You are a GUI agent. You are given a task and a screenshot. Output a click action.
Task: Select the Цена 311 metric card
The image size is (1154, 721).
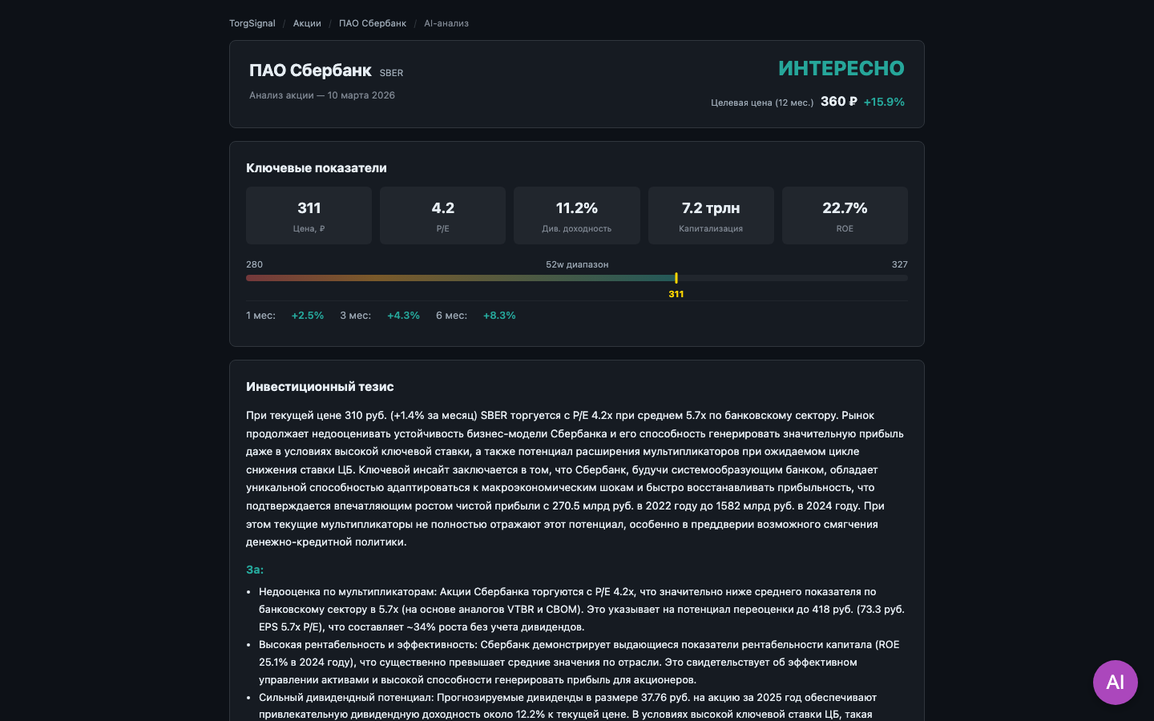pos(309,215)
